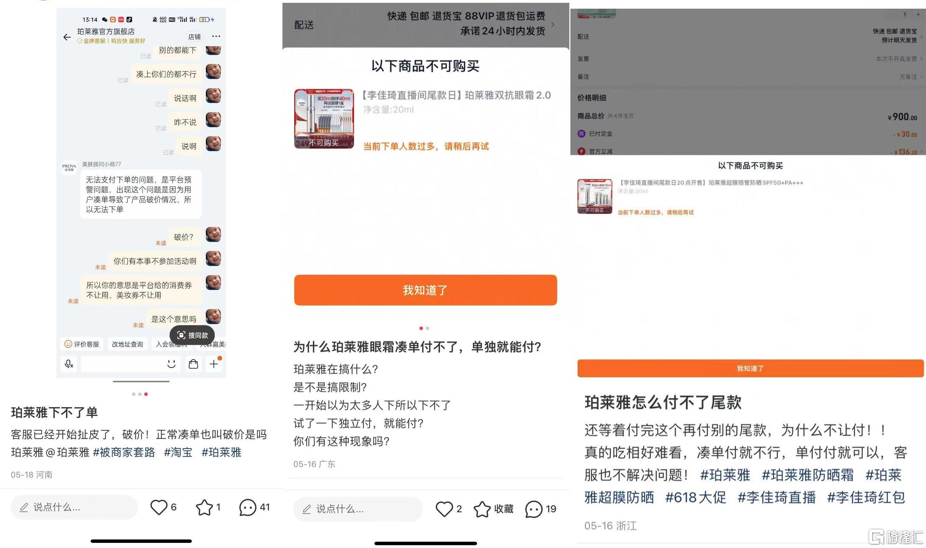Click the hashtag #被商家套路
Viewport: 926px width, 548px height.
124,452
